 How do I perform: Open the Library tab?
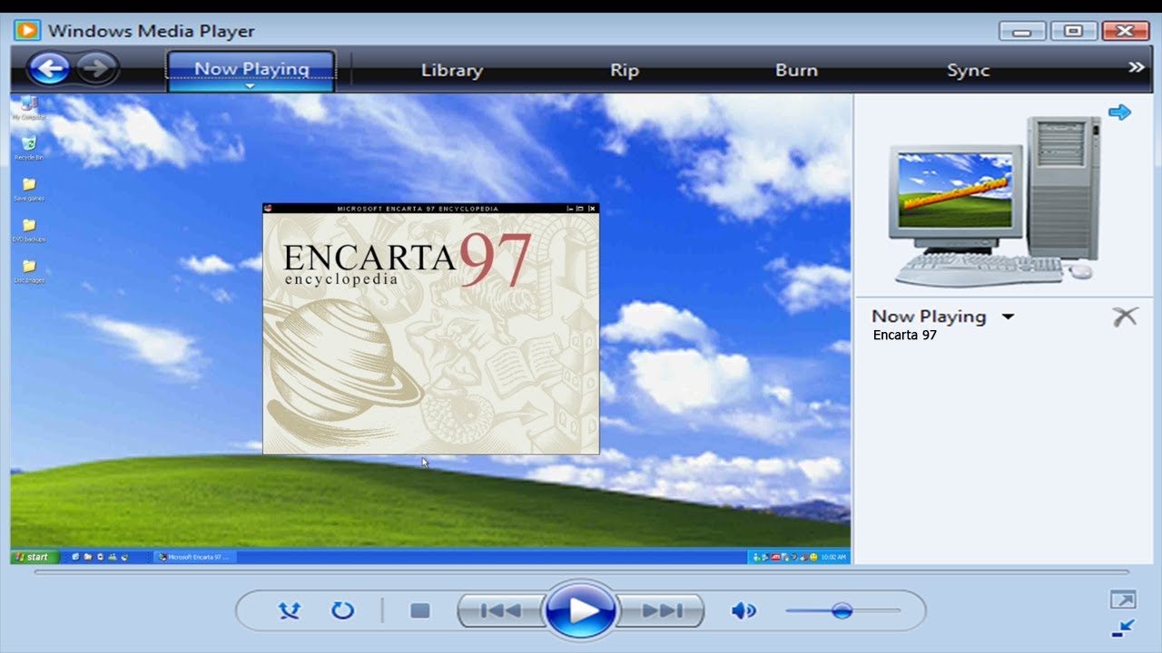click(452, 70)
